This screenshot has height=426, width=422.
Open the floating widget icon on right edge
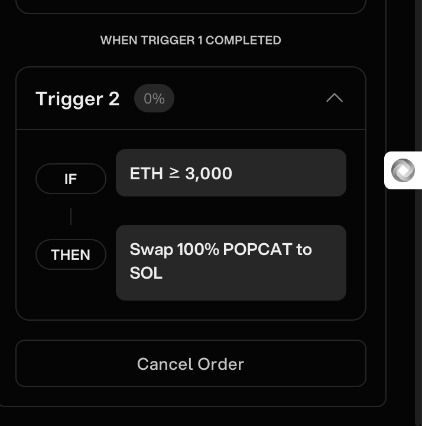point(403,170)
